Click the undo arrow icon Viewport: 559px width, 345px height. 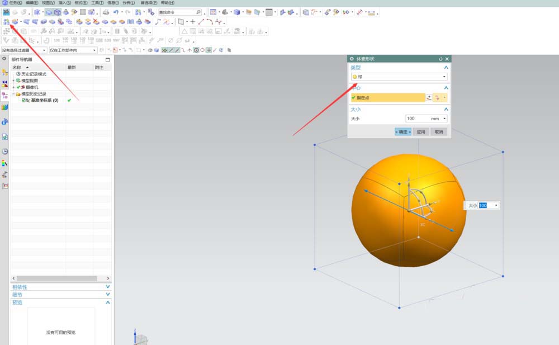116,12
